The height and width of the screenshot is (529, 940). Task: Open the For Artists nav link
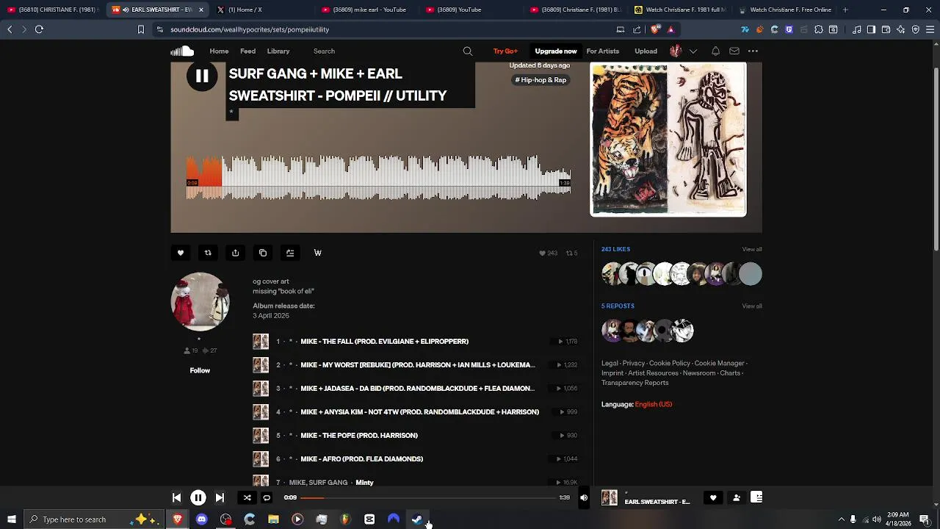point(603,51)
